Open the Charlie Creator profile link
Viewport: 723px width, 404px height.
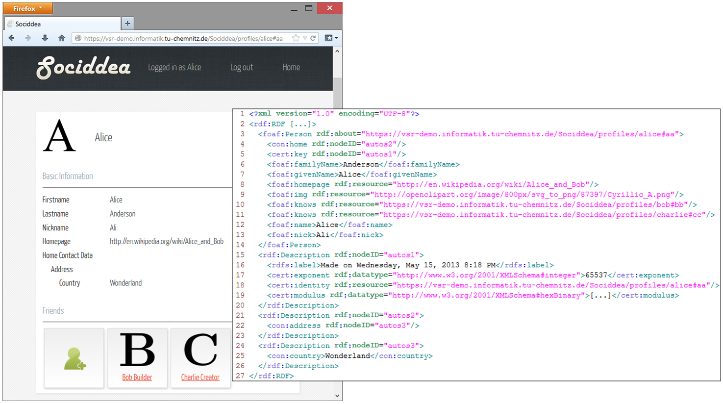coord(200,377)
